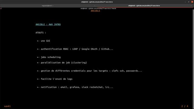The height and width of the screenshot is (109, 194).
Task: Click the 'une GUI' line
Action: [43, 41]
